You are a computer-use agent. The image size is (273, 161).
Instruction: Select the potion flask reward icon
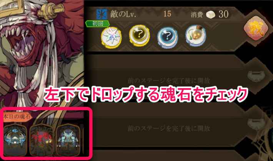196,36
